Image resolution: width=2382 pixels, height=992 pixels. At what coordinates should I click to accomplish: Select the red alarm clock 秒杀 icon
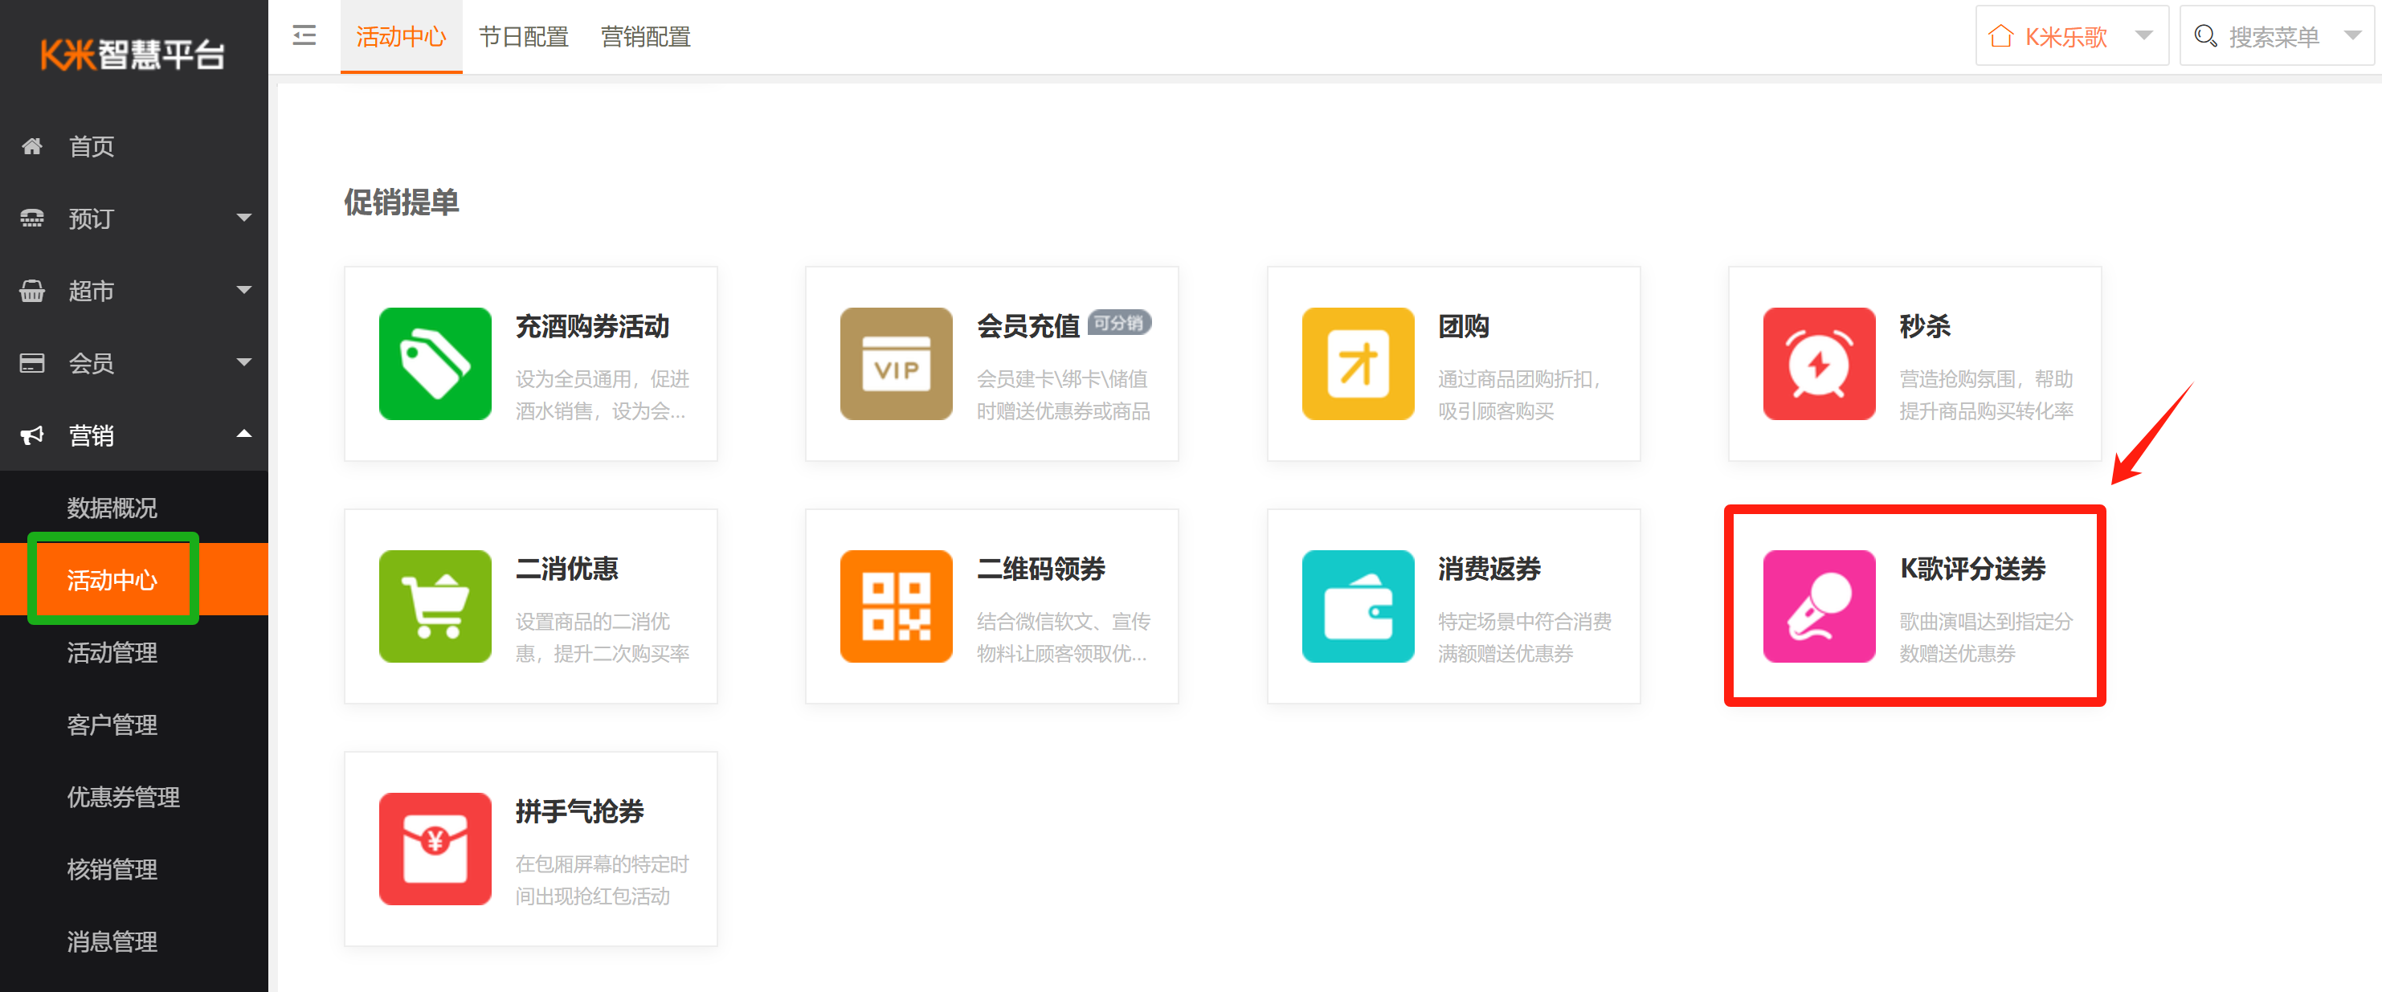click(x=1818, y=363)
